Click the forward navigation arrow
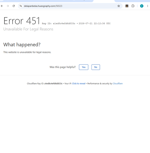Viewport: 150px width, 153px height. click(x=8, y=6)
